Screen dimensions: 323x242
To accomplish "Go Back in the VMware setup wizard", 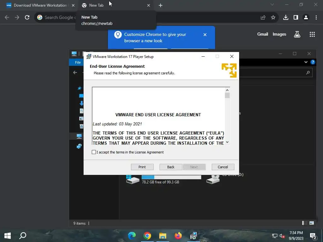I will [171, 167].
